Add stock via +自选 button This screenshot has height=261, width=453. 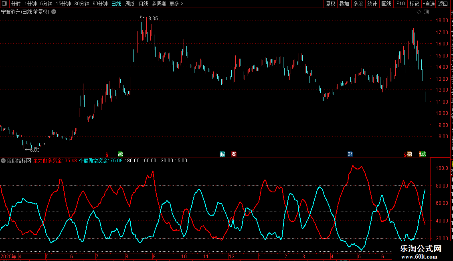point(429,4)
